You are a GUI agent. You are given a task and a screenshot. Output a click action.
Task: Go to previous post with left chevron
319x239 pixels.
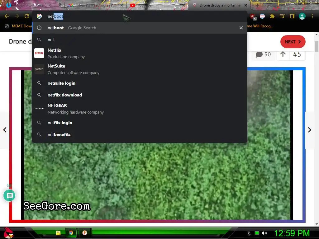coord(5,130)
